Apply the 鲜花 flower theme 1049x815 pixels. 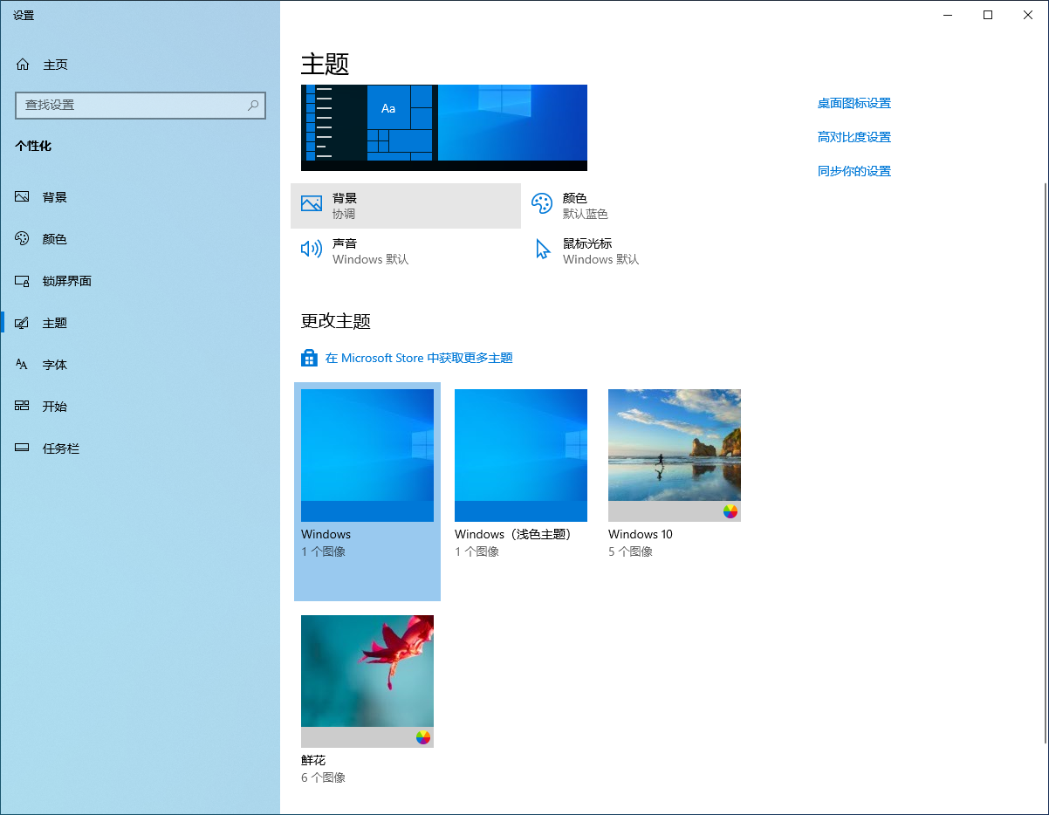point(367,681)
